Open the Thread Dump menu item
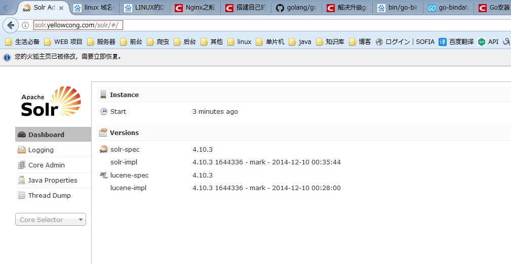The width and height of the screenshot is (511, 264). point(53,195)
